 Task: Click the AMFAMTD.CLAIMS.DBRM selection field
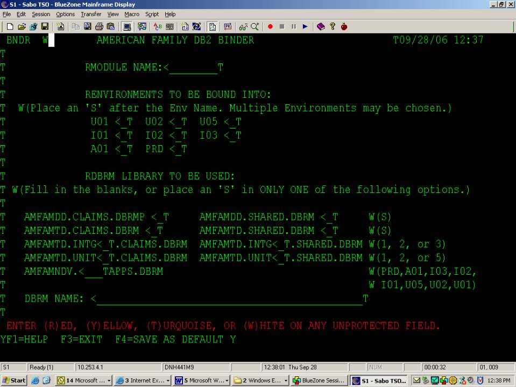[x=154, y=231]
